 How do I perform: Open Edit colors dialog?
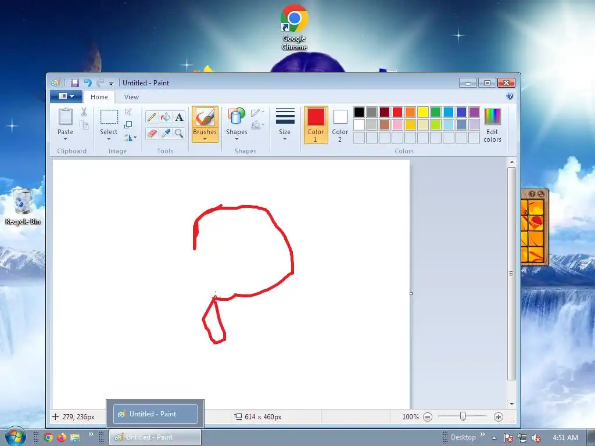[493, 125]
